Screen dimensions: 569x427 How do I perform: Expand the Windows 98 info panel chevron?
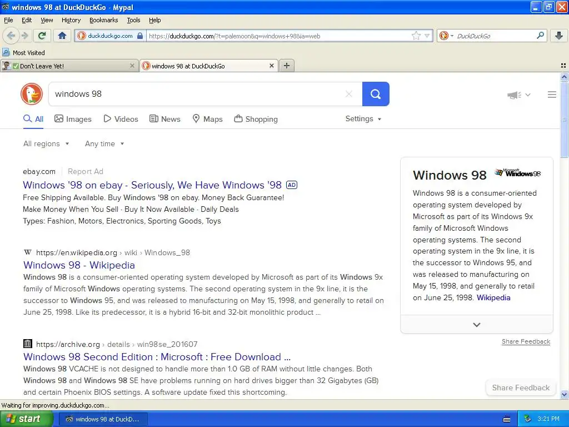tap(476, 325)
